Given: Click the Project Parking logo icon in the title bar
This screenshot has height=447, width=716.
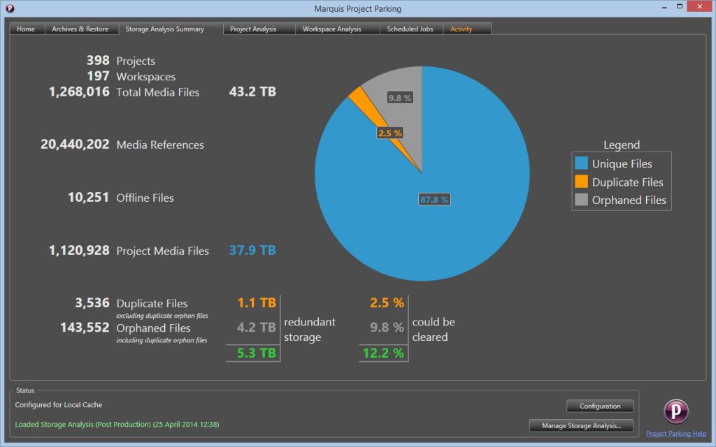Looking at the screenshot, I should pyautogui.click(x=8, y=8).
